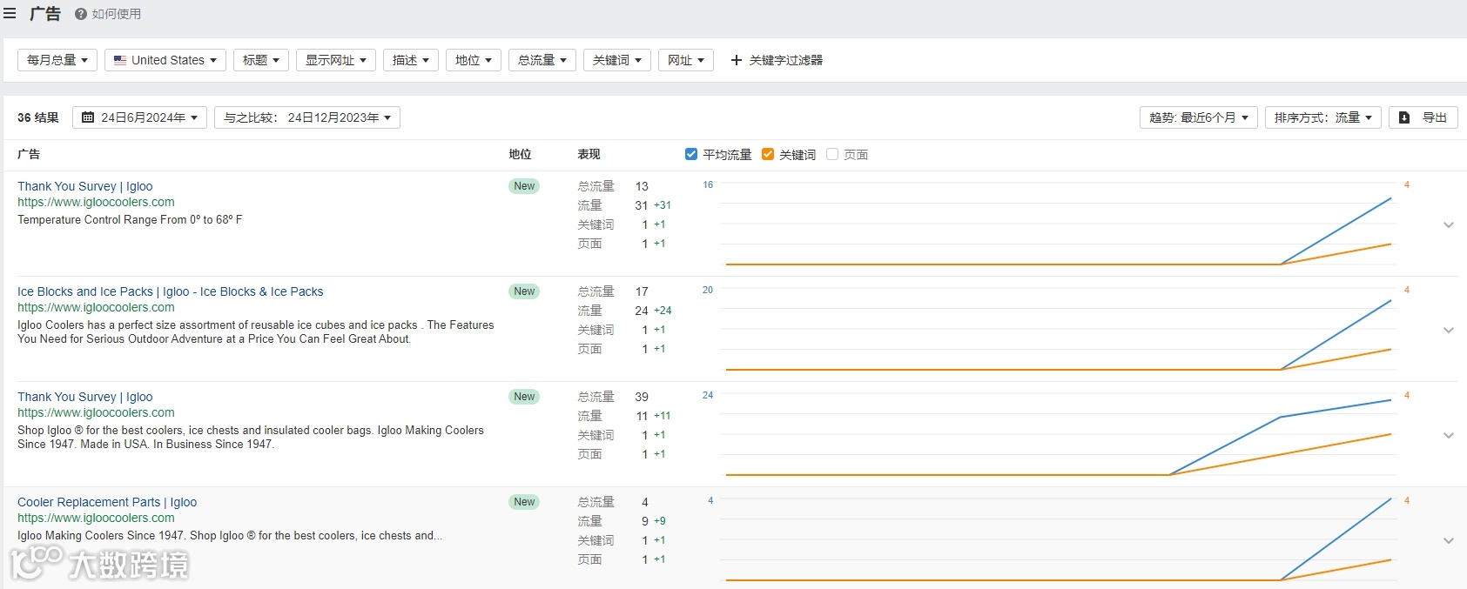1467x589 pixels.
Task: Click the 关键字过滤器 button
Action: (x=777, y=60)
